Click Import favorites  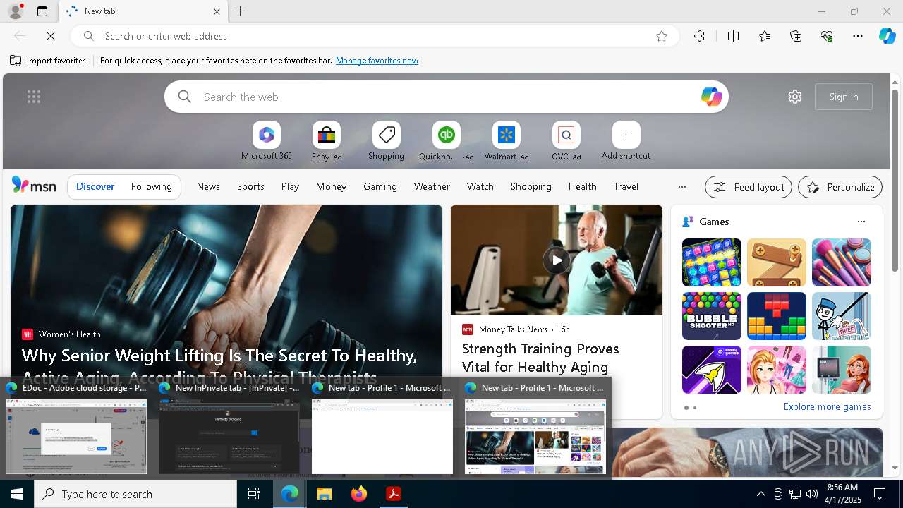coord(48,61)
